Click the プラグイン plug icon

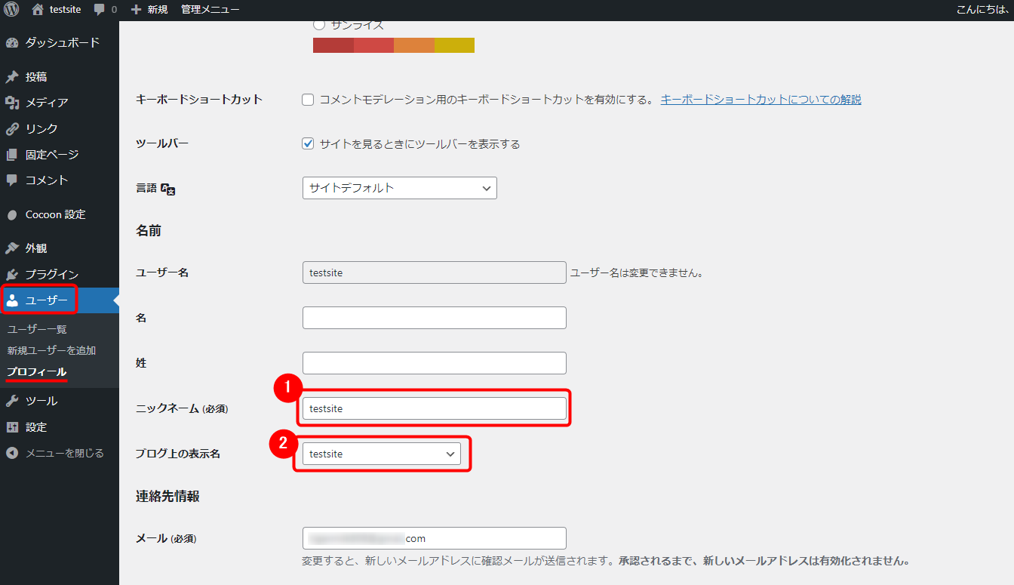pyautogui.click(x=11, y=275)
